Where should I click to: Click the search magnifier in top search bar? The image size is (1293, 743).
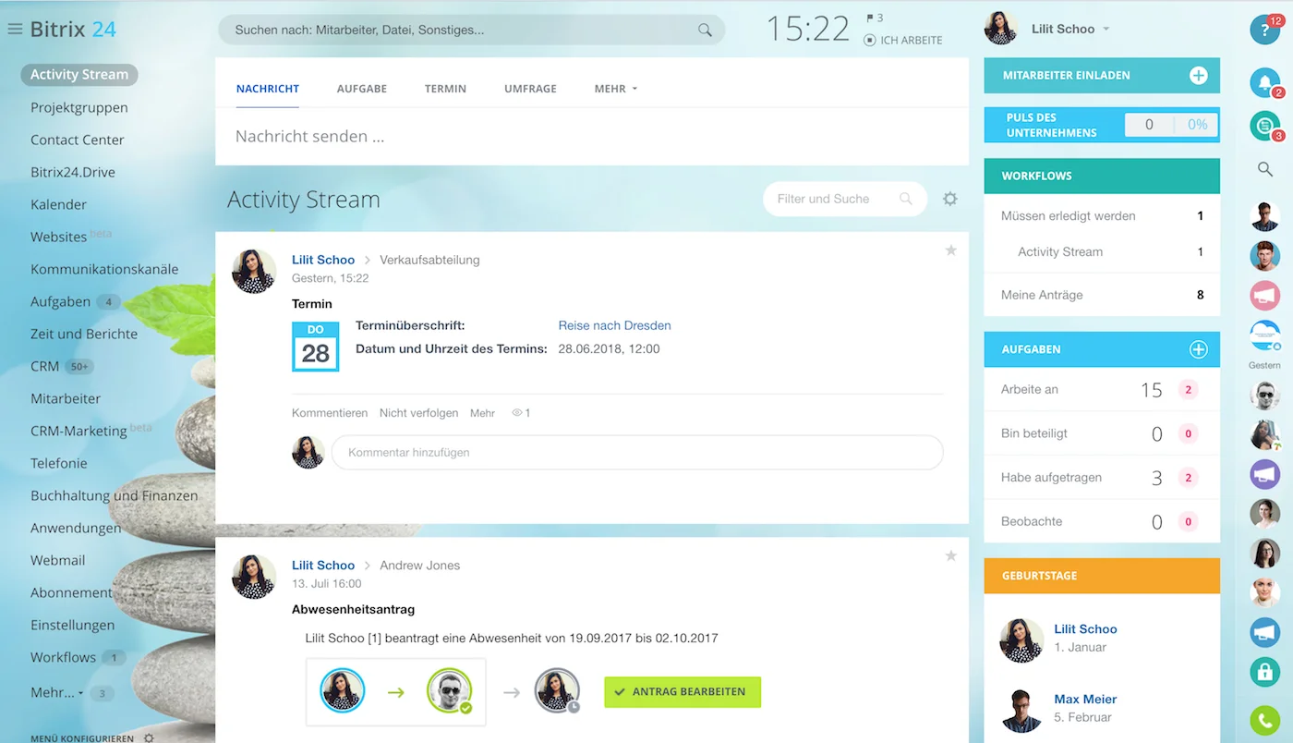[x=705, y=30]
